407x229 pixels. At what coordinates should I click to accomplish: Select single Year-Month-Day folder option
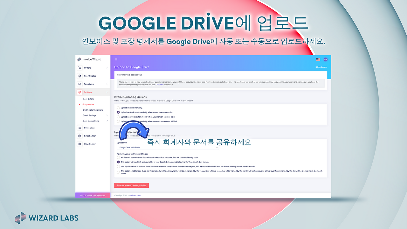[x=118, y=162]
